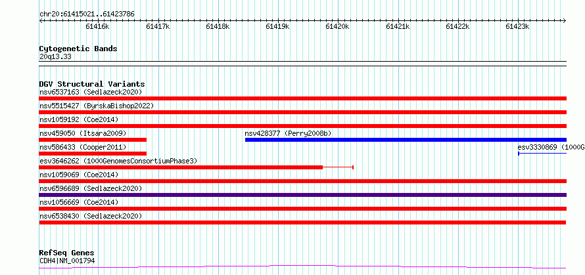Select the nsv6537163 red variant bar
The height and width of the screenshot is (275, 585).
tap(303, 98)
